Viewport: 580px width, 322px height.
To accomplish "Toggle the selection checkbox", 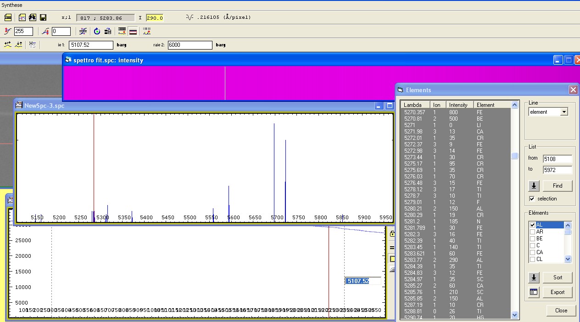I will click(x=532, y=199).
